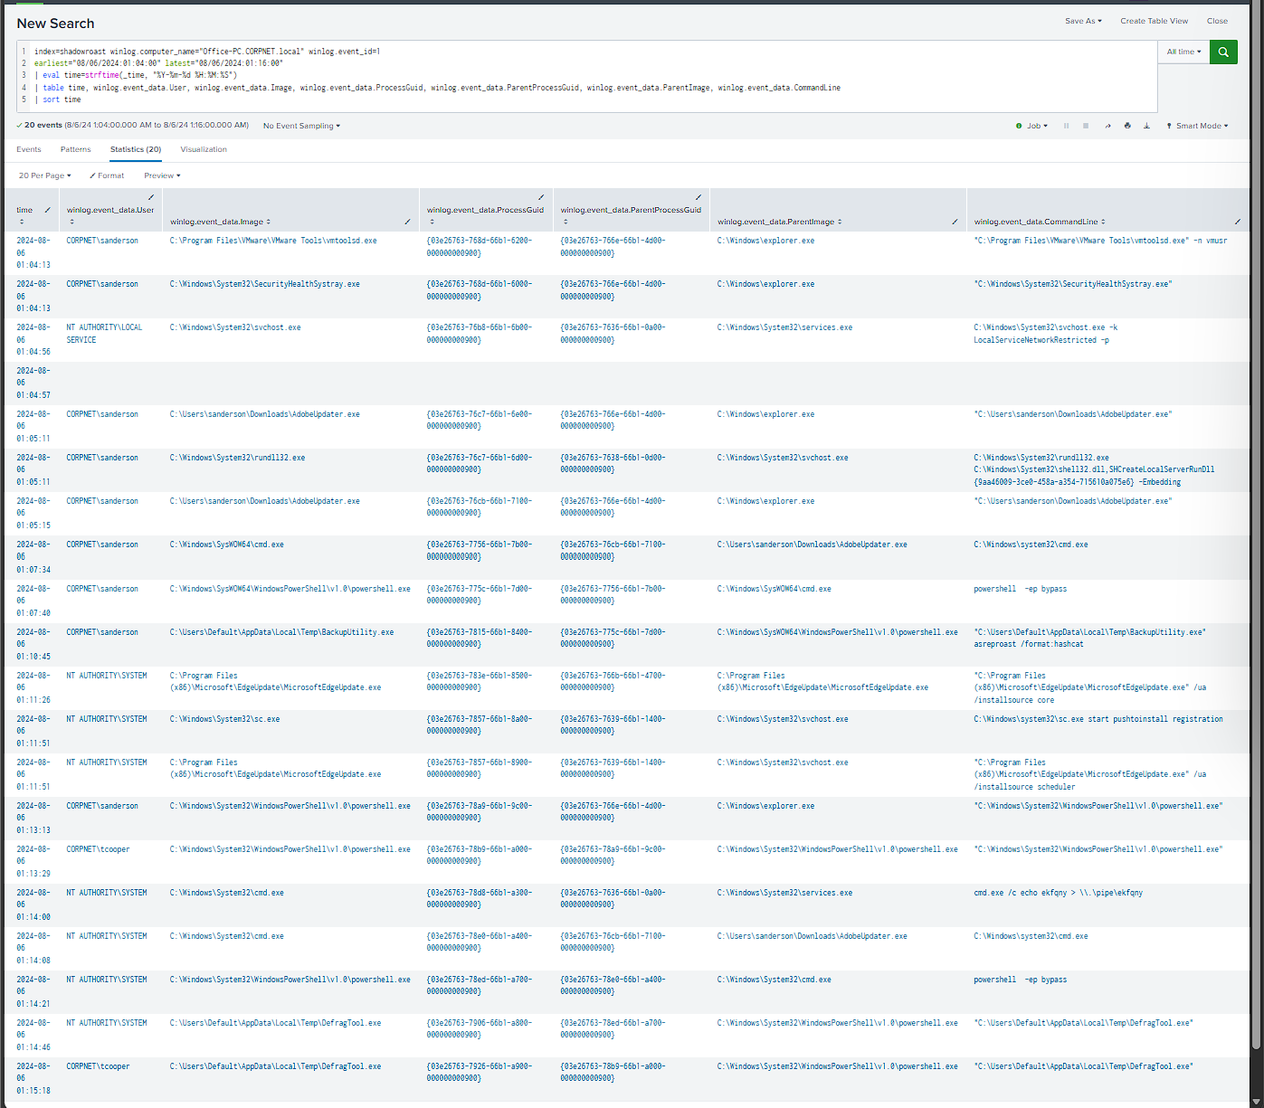Click SHCreateLocalServerRunDll command line cell
This screenshot has width=1264, height=1108.
tap(1094, 469)
